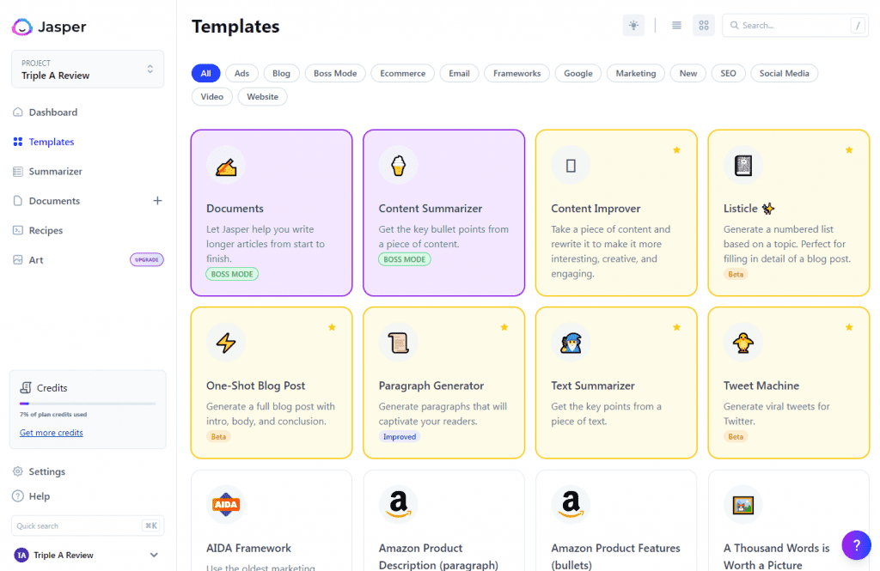Click the Templates grid icon in sidebar

tap(18, 142)
